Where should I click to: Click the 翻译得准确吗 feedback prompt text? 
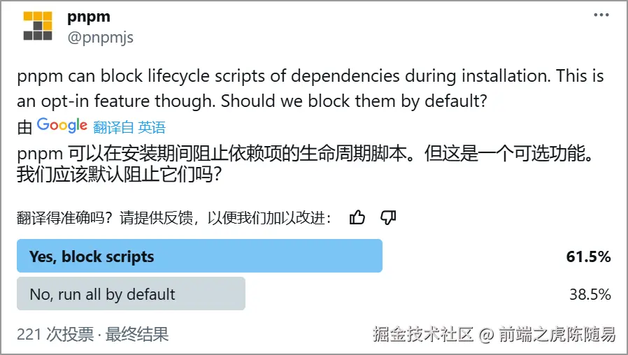[x=174, y=218]
